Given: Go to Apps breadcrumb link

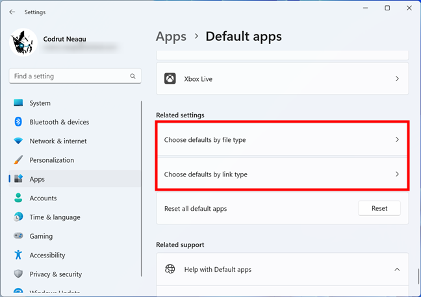Looking at the screenshot, I should [171, 36].
